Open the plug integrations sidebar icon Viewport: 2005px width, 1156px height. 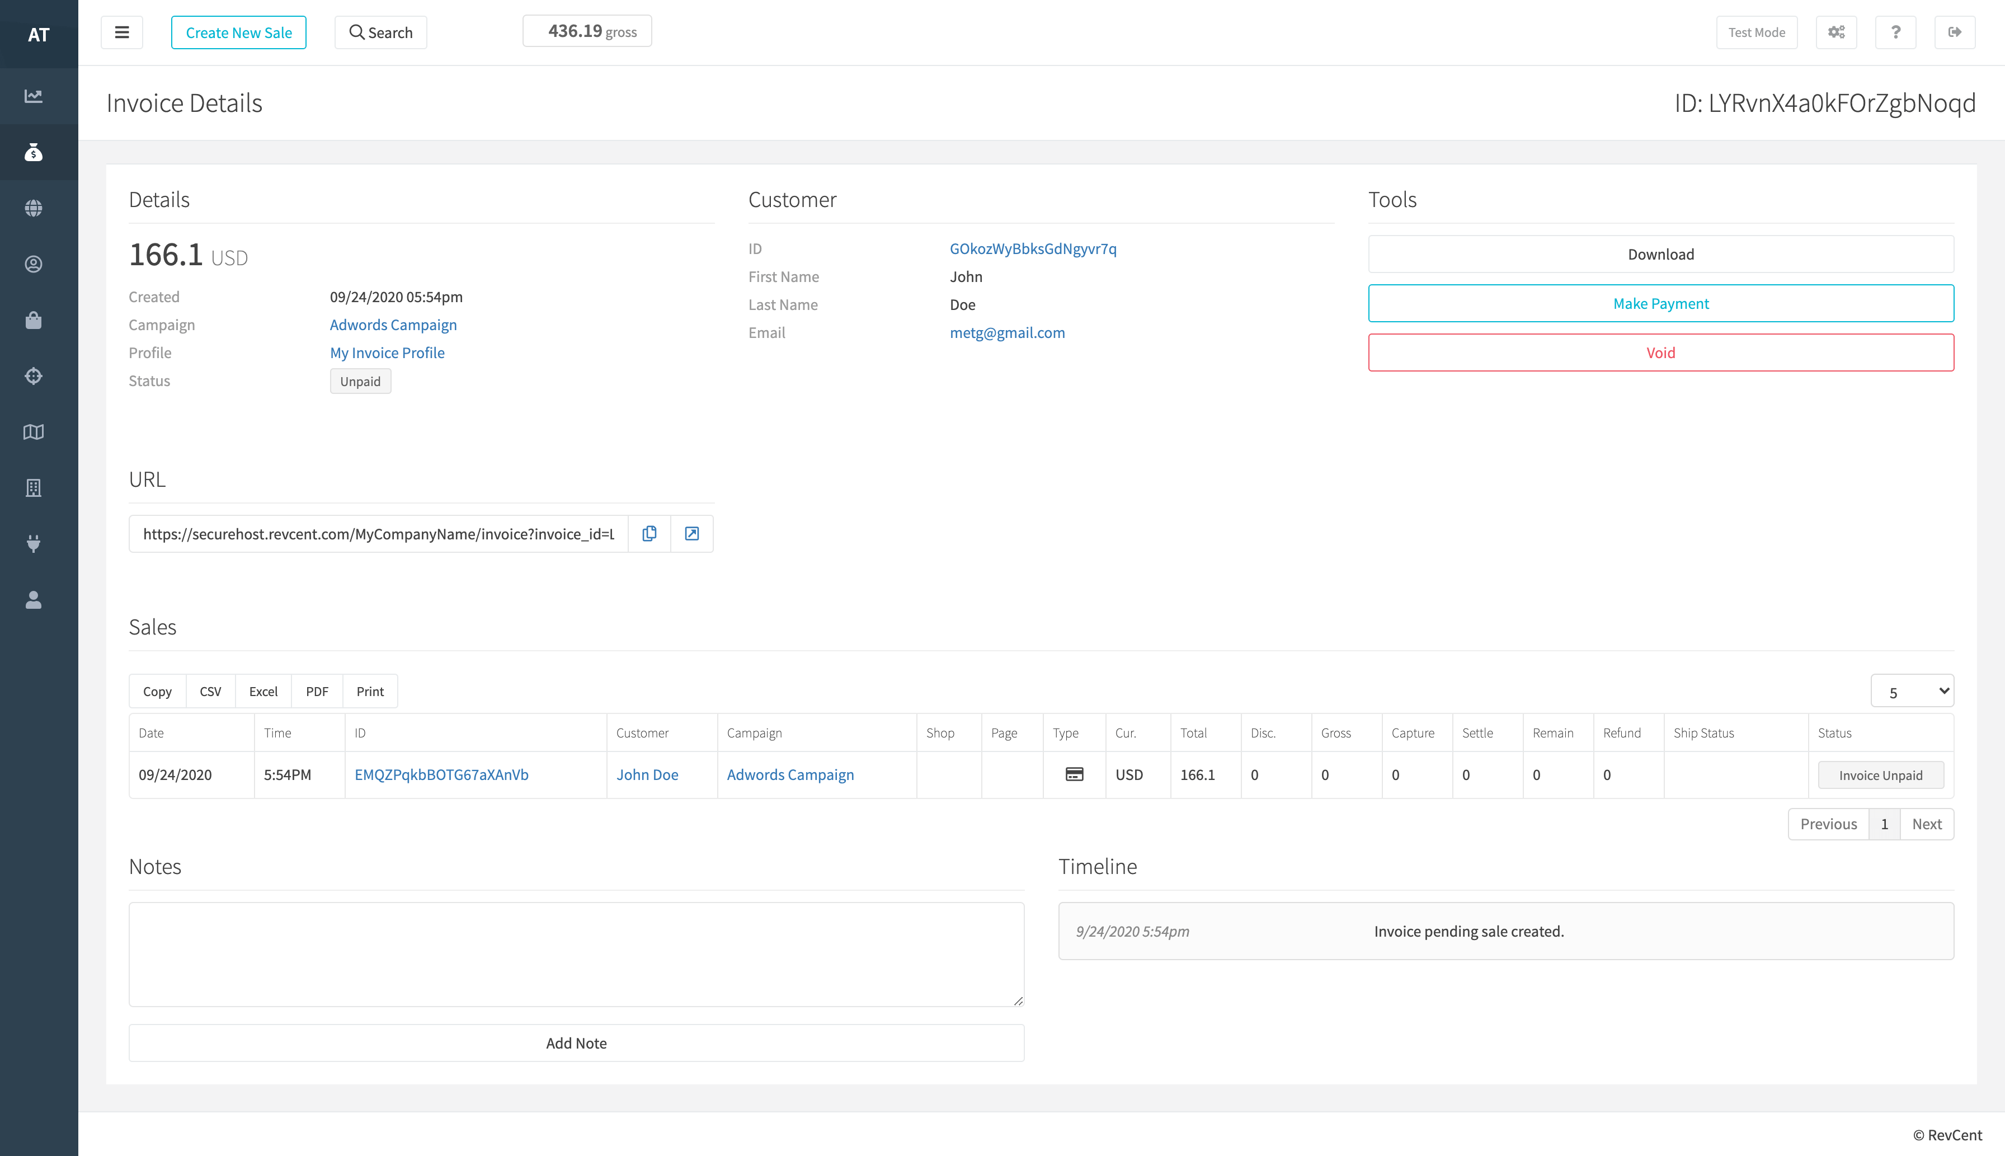point(34,544)
